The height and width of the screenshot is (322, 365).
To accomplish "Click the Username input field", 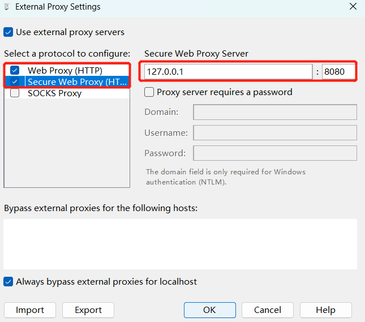I will [275, 133].
